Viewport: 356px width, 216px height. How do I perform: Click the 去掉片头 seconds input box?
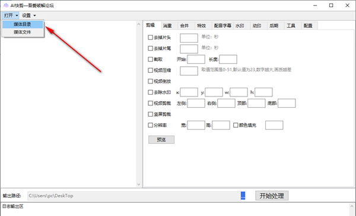(189, 38)
